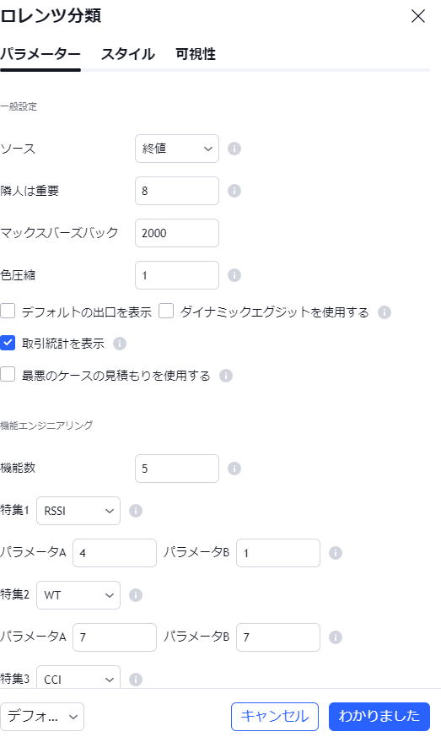This screenshot has height=737, width=441.
Task: Click info icon beside 特集1 RSSI dropdown
Action: 136,511
